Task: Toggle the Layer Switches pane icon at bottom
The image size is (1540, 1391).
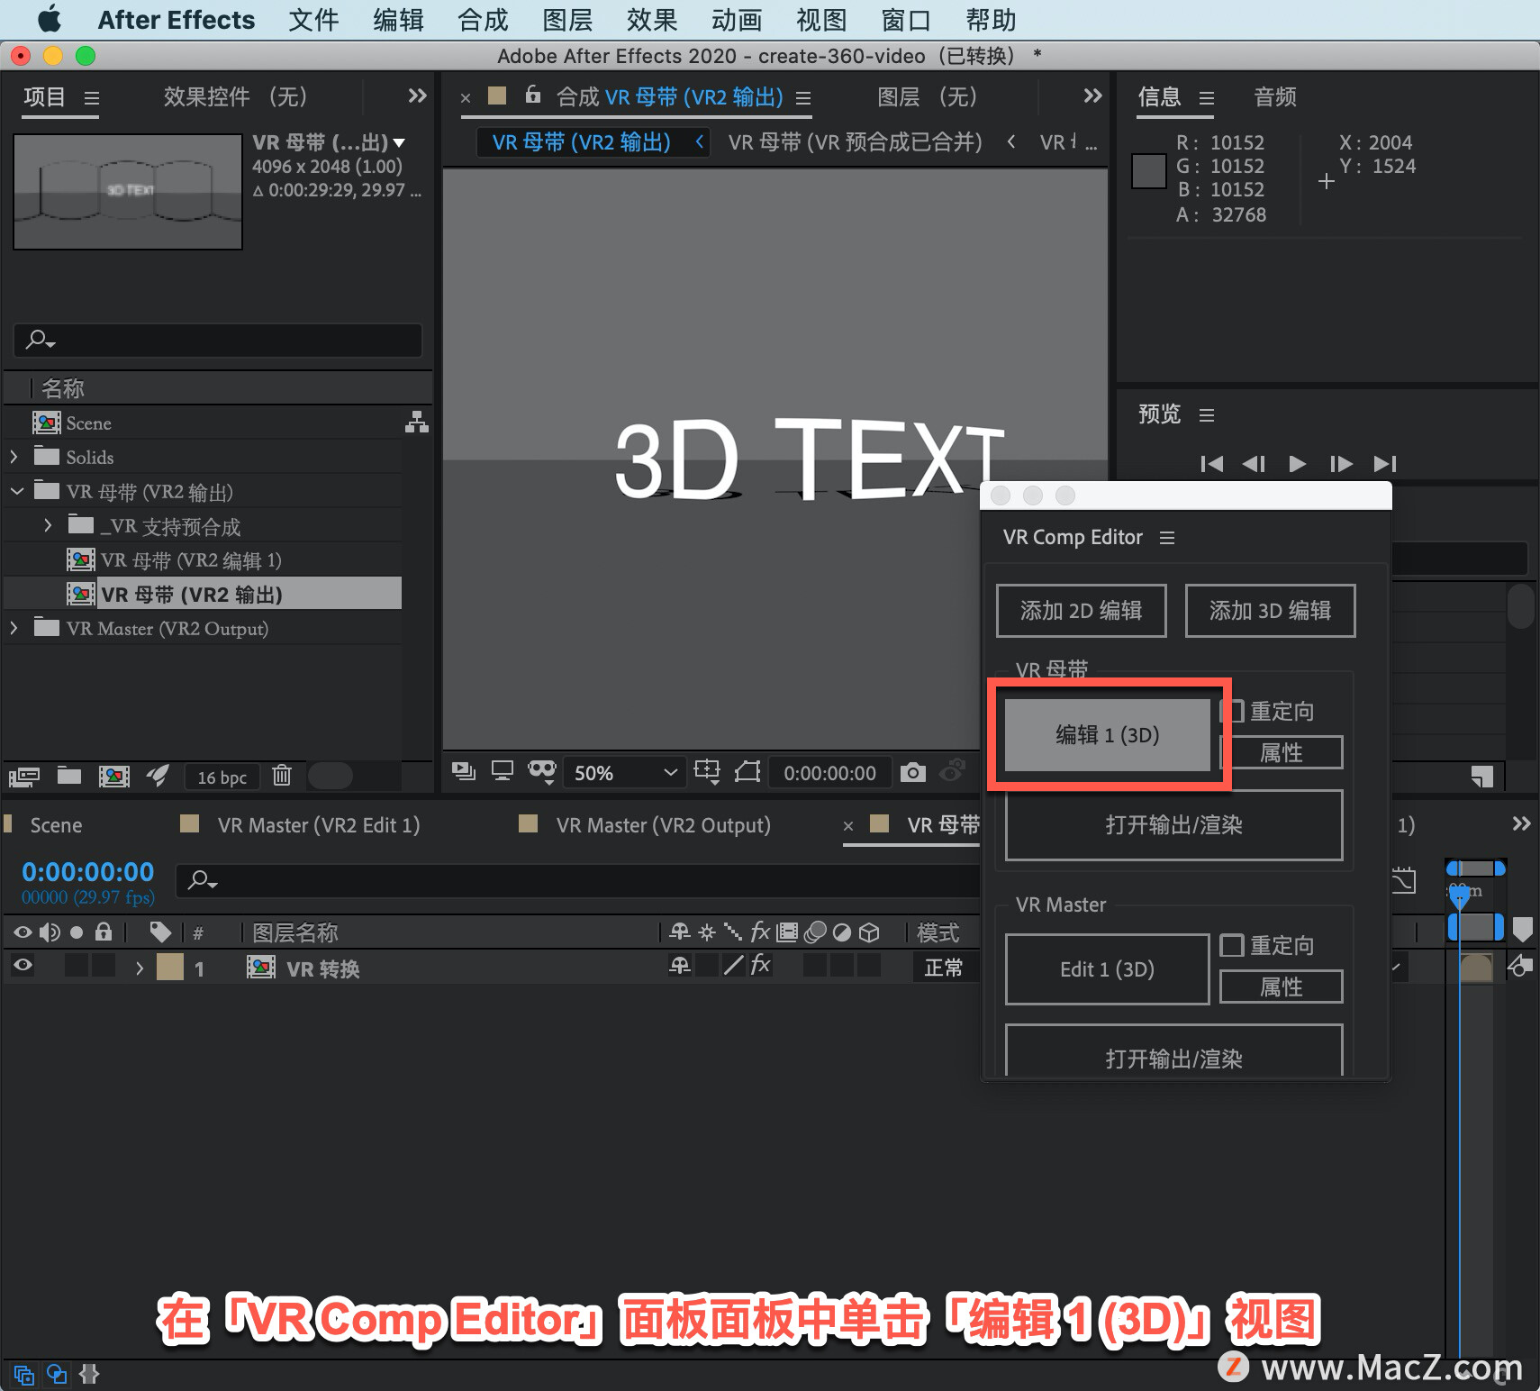Action: point(23,1375)
